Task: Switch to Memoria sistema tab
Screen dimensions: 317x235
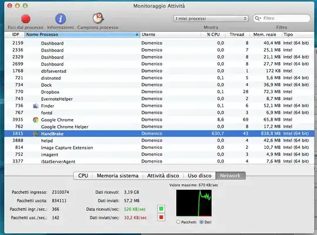Action: tap(117, 176)
